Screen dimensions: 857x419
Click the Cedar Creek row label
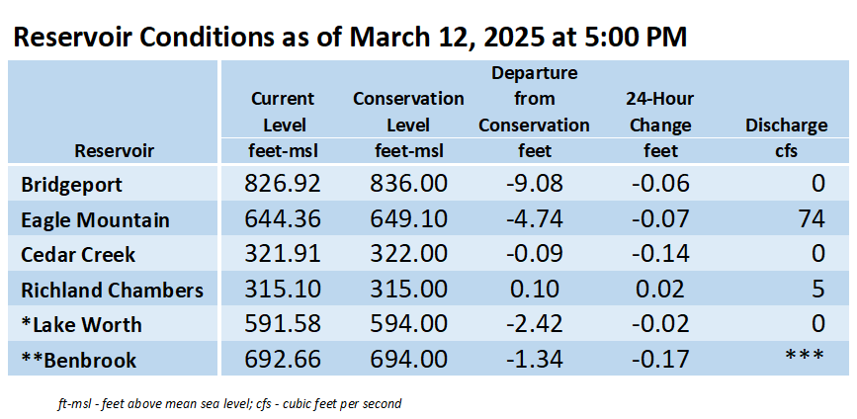(78, 255)
